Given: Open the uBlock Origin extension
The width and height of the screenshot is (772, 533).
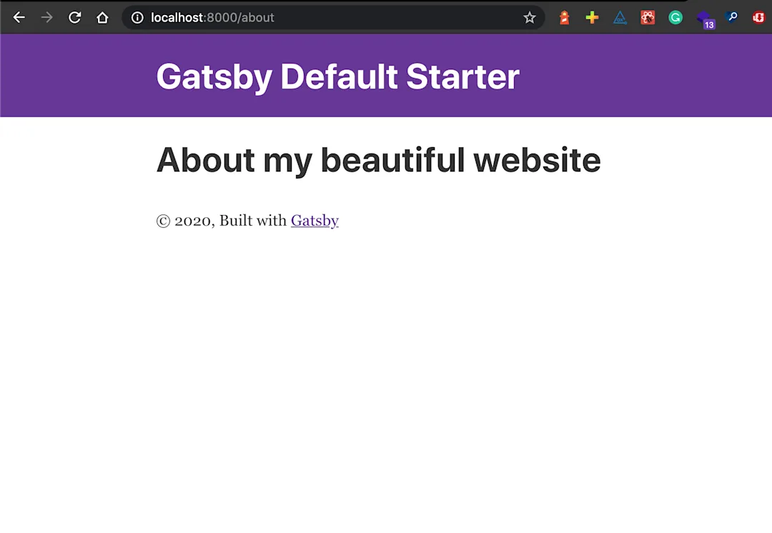Looking at the screenshot, I should [758, 17].
